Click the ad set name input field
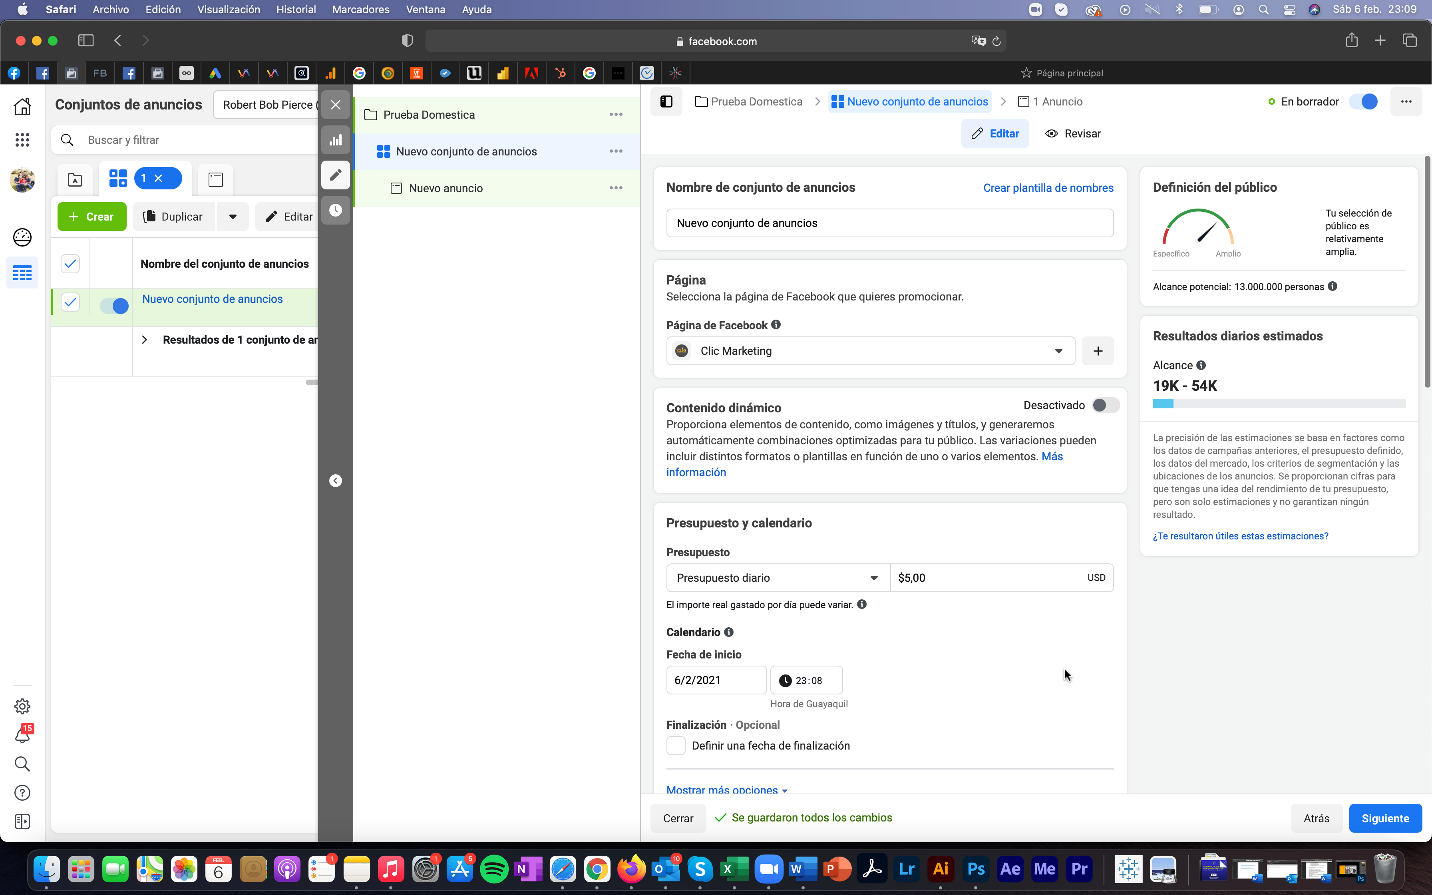The image size is (1432, 895). (889, 223)
